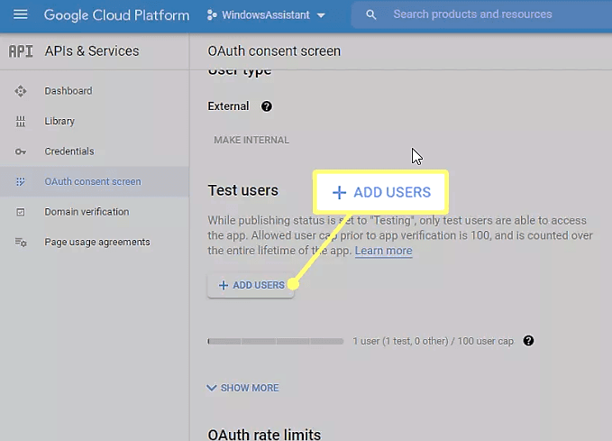Click help icon beside 100 user cap

(x=528, y=341)
